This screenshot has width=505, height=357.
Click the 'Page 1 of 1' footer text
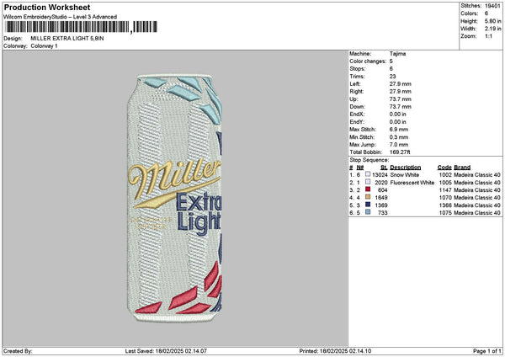point(487,351)
